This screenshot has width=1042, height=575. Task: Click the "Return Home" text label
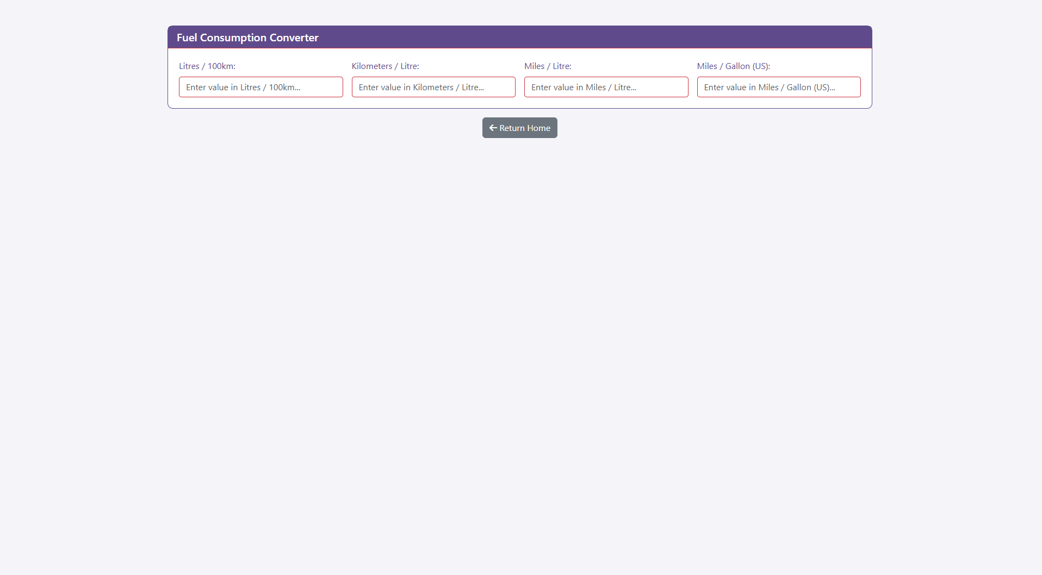525,128
